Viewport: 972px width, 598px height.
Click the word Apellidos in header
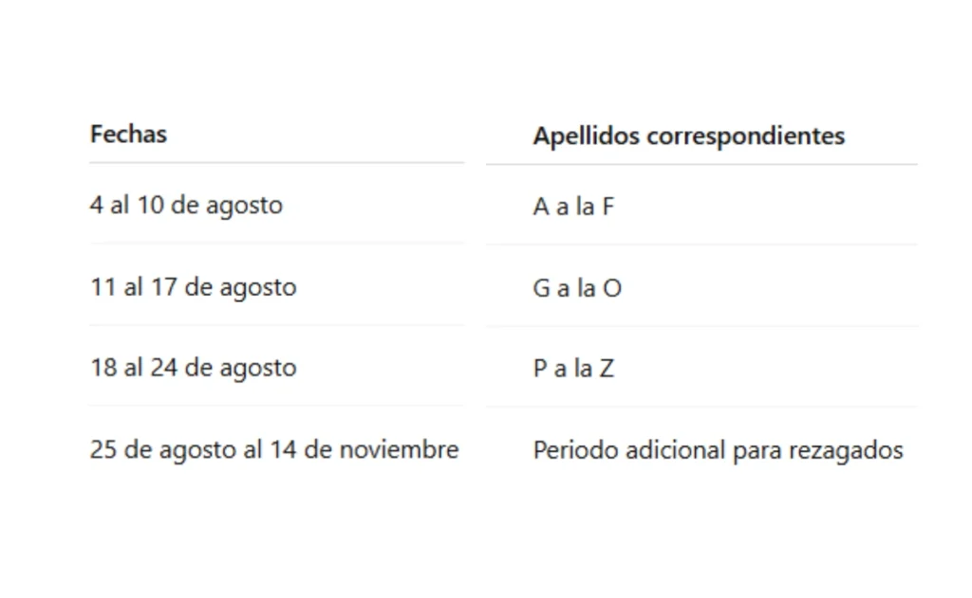click(587, 136)
